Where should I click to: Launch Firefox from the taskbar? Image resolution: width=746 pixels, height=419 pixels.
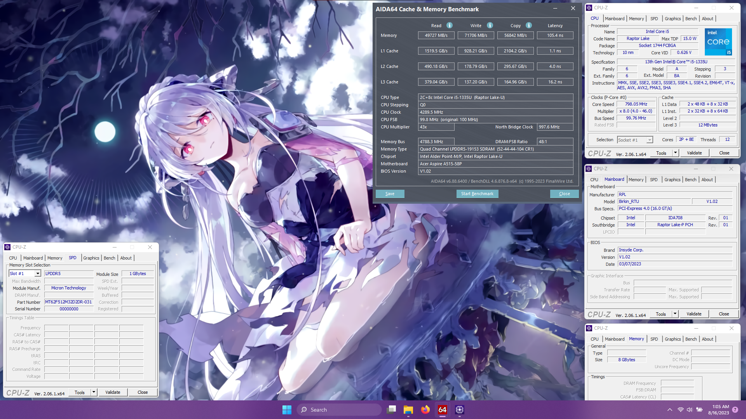425,410
